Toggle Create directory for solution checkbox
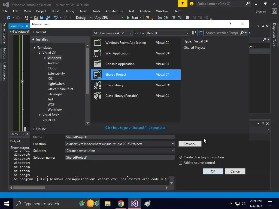 180,158
